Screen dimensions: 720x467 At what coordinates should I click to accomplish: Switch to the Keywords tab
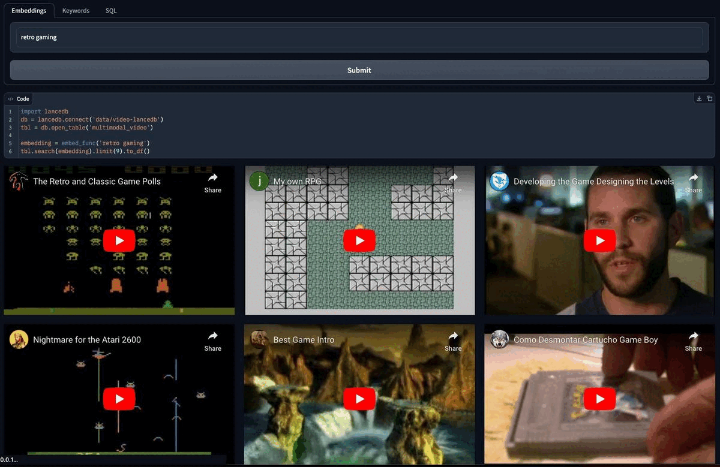click(x=76, y=11)
